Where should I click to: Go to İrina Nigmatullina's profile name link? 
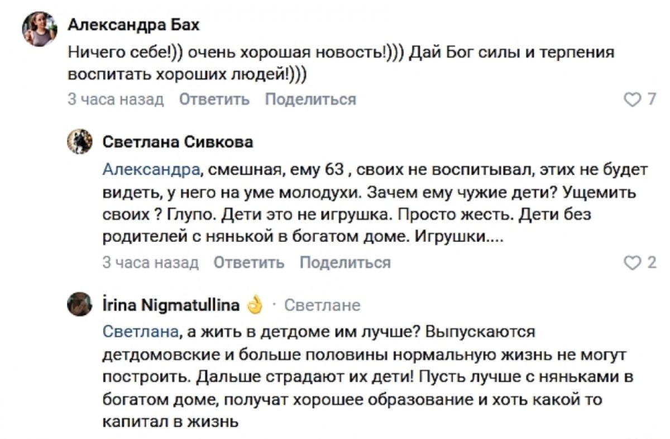[171, 305]
